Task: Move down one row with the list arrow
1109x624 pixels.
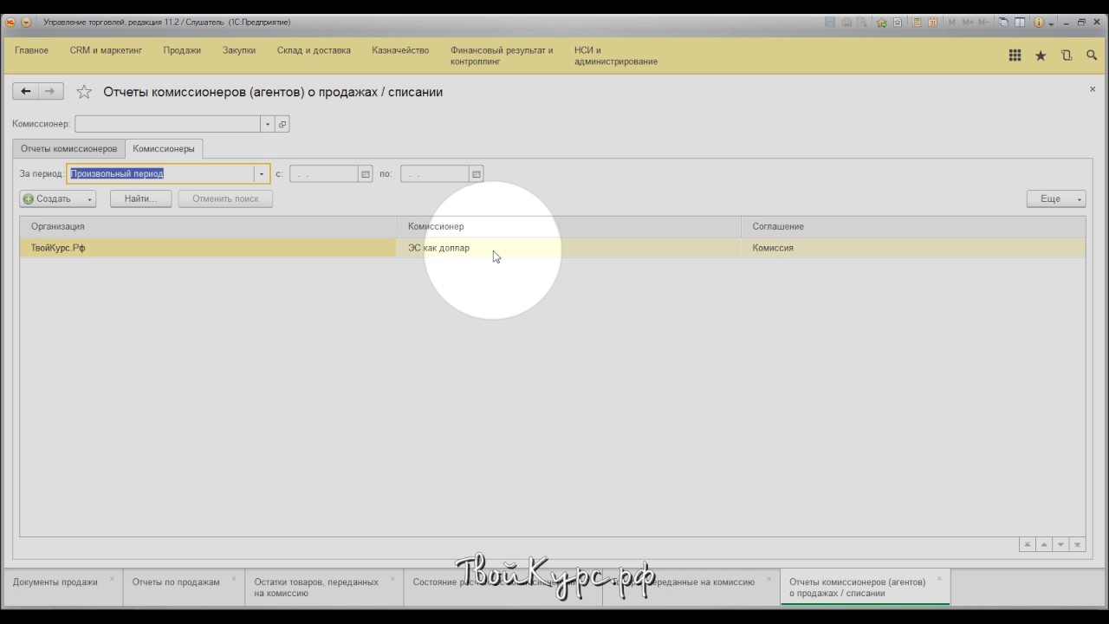Action: [x=1060, y=545]
